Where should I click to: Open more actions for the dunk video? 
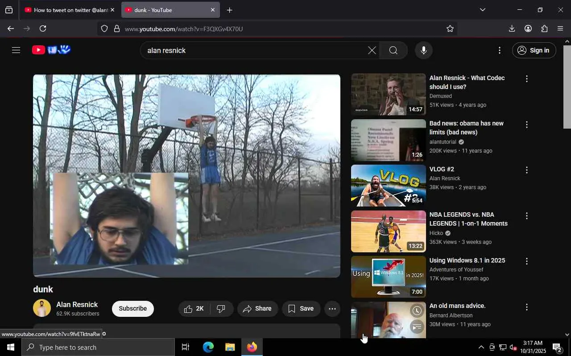click(332, 308)
